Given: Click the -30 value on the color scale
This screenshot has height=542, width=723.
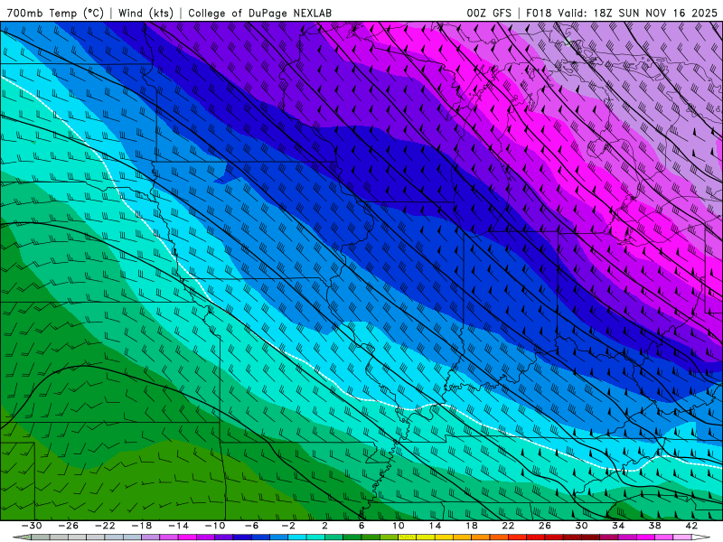Looking at the screenshot, I should click(x=32, y=526).
